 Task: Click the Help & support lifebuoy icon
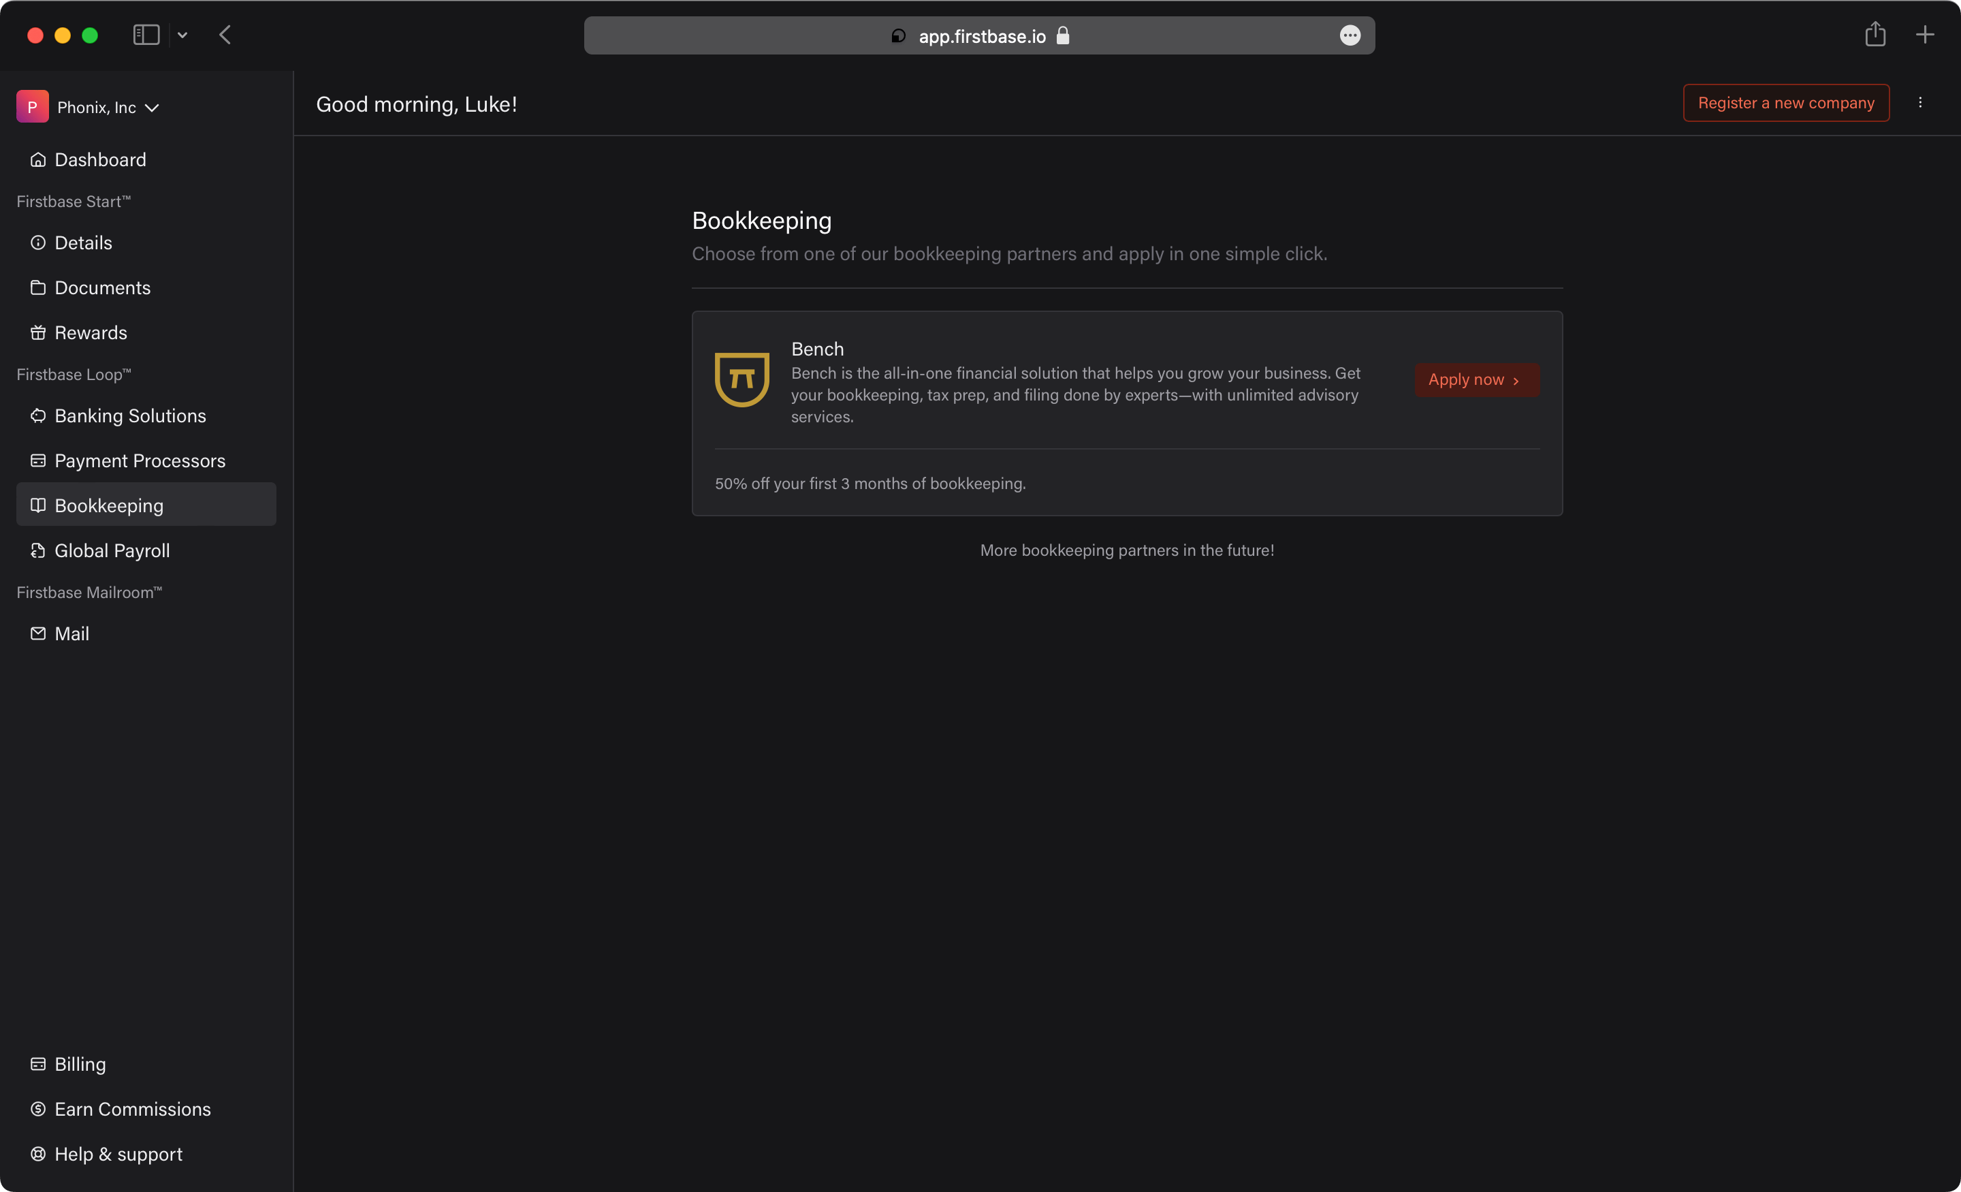coord(37,1154)
